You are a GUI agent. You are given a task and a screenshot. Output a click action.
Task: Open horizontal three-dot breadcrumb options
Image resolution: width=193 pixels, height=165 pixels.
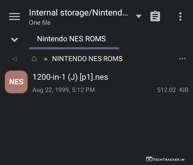[182, 59]
